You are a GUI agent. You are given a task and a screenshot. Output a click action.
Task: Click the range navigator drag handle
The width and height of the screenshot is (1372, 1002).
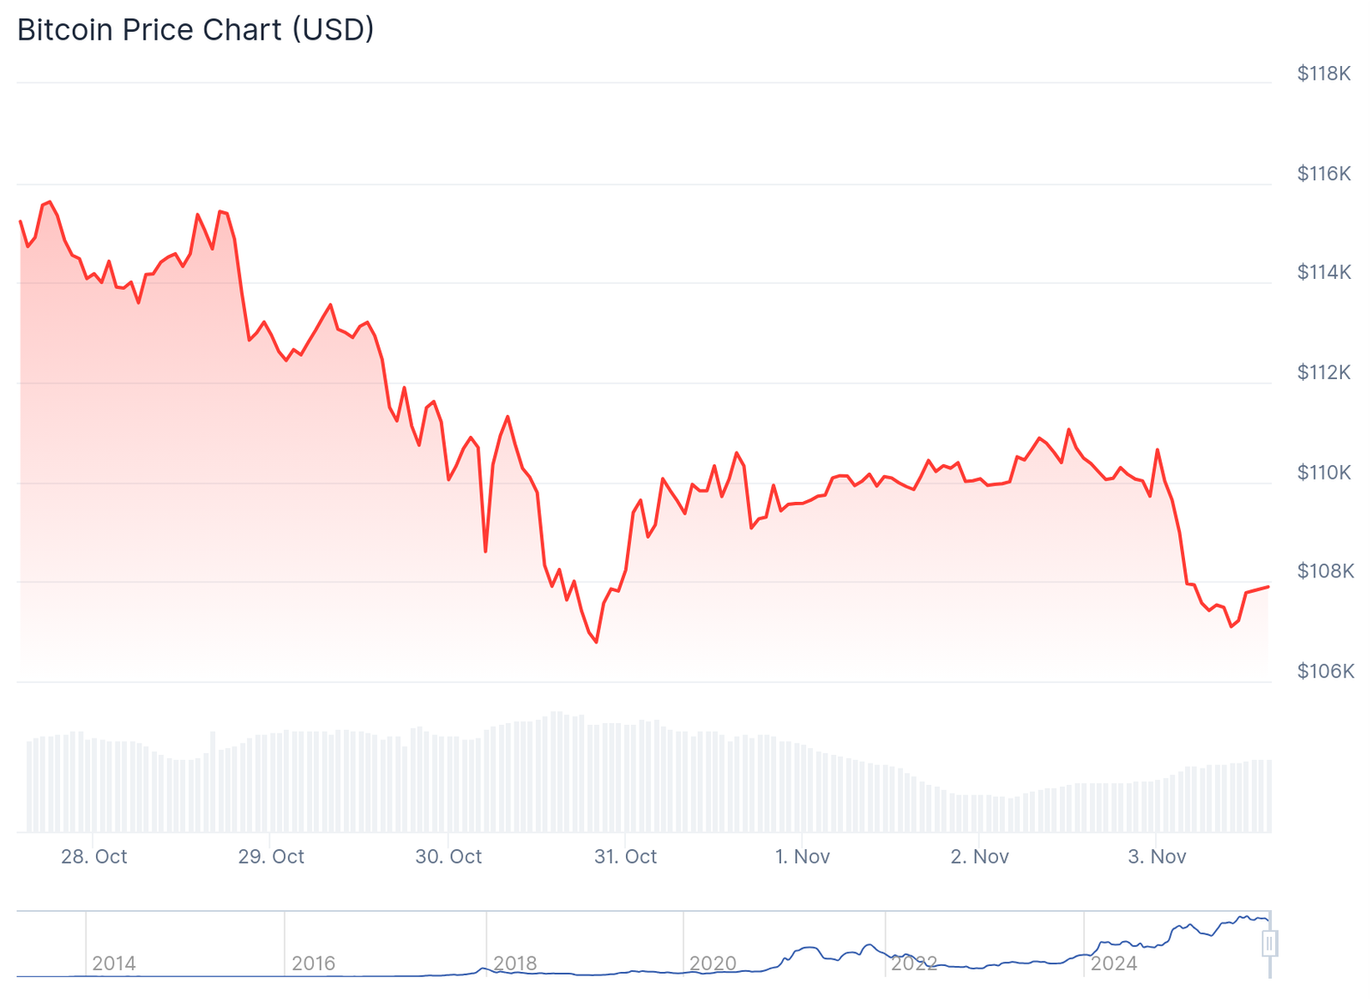[1269, 944]
